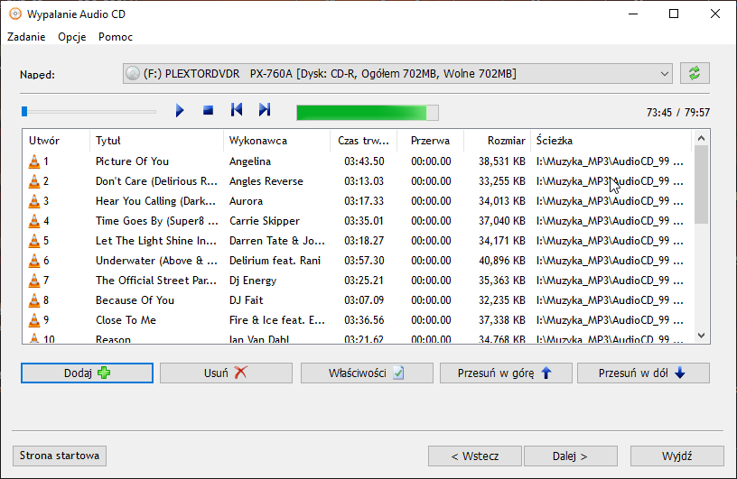
Task: Click the VLC cone icon of track 6
Action: click(34, 260)
